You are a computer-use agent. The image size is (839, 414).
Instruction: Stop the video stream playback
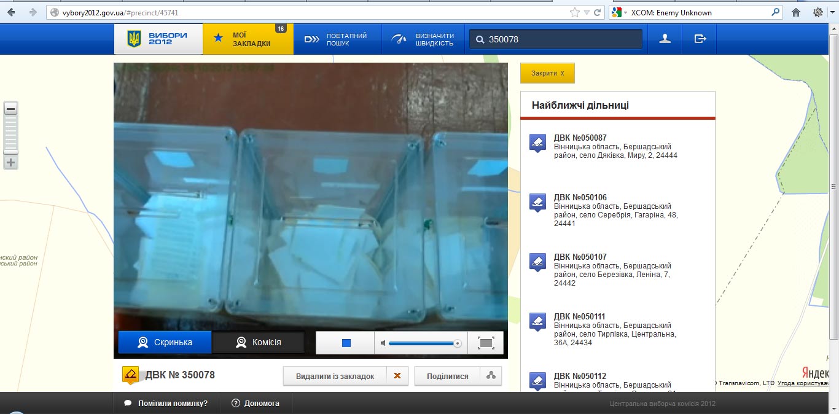pyautogui.click(x=346, y=343)
